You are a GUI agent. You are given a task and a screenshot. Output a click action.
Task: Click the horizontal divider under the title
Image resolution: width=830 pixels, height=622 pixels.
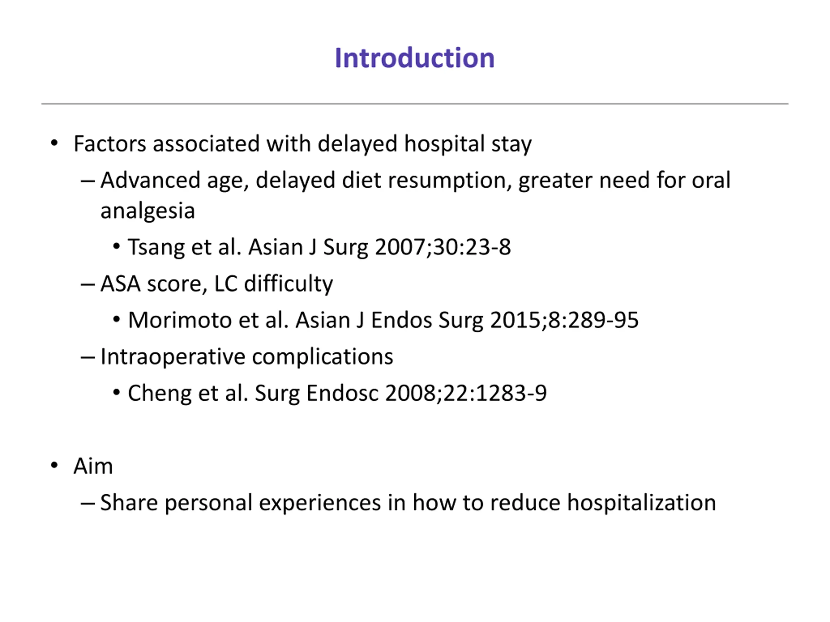pyautogui.click(x=415, y=103)
